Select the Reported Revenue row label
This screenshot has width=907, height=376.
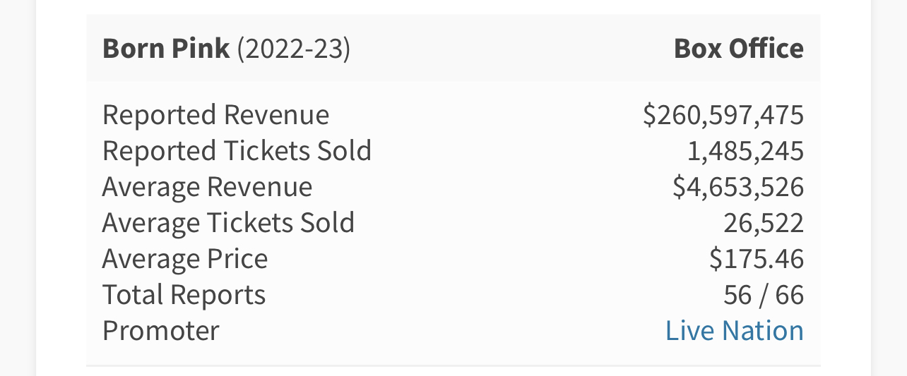tap(215, 115)
